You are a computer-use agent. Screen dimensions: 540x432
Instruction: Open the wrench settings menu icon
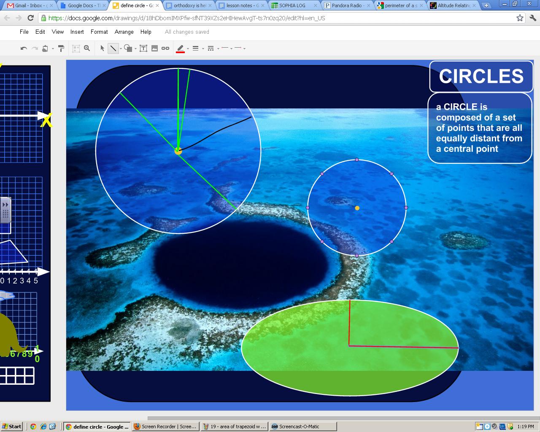[x=533, y=18]
